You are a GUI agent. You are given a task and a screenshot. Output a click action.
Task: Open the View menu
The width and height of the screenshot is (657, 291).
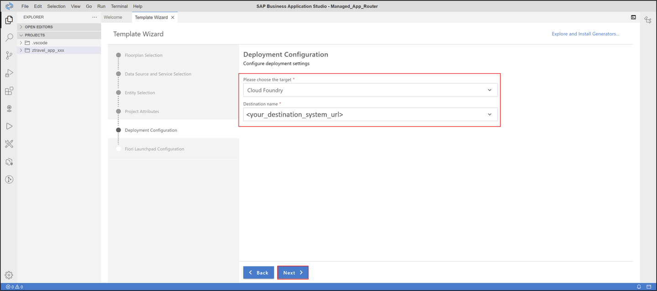[x=76, y=6]
